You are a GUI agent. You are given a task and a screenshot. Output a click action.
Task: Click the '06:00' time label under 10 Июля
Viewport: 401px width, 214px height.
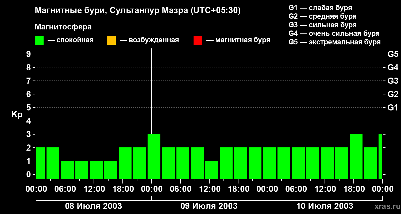tap(296, 189)
